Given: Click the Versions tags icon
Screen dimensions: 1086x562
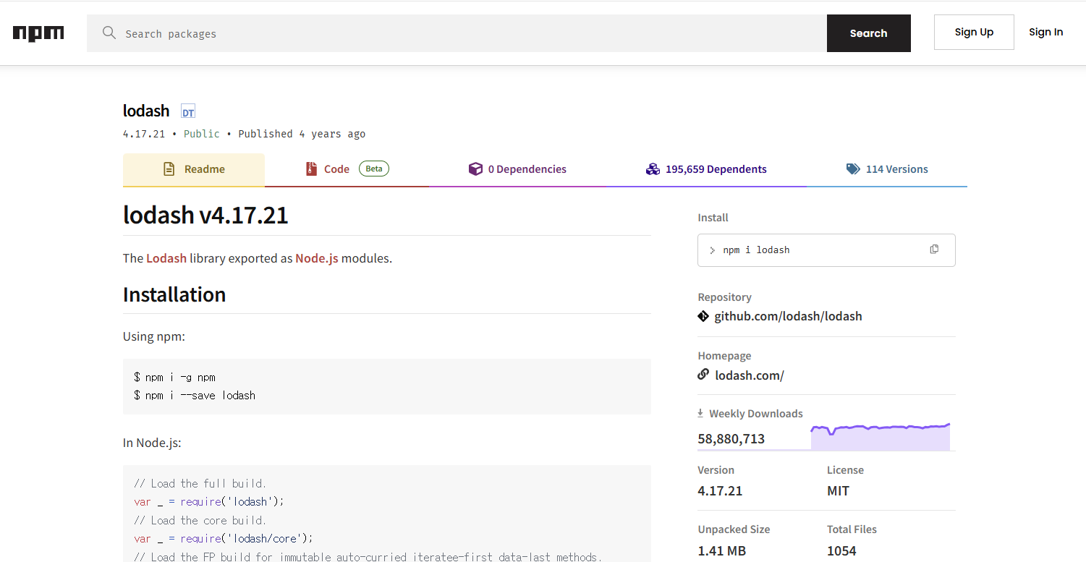Looking at the screenshot, I should tap(853, 169).
